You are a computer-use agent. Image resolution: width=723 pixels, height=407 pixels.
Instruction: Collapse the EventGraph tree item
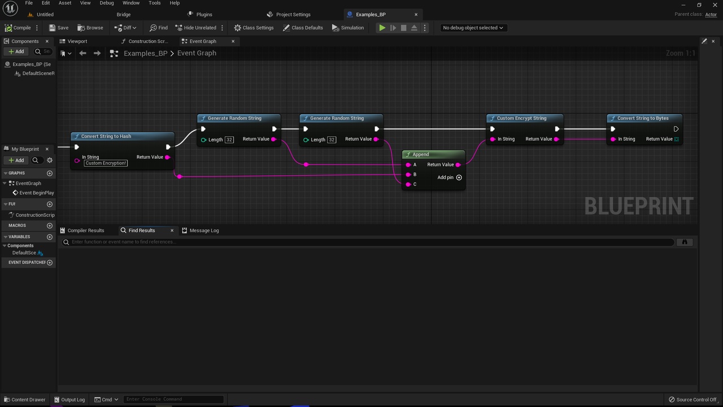5,183
